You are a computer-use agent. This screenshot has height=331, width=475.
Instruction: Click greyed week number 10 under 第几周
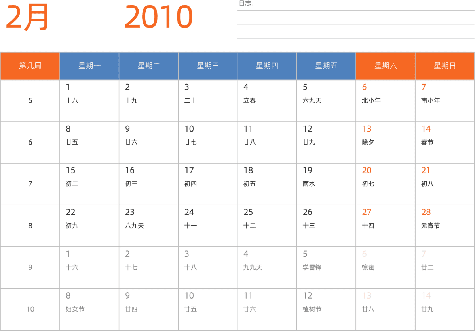(x=30, y=309)
